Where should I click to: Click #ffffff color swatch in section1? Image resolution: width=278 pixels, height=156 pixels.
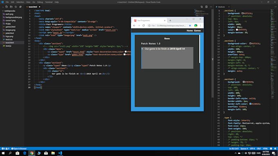237,30
